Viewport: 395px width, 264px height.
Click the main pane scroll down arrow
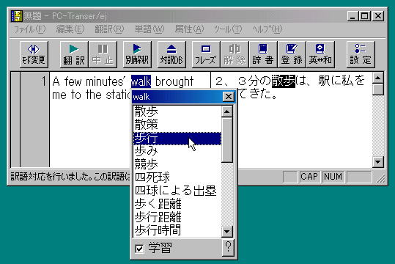tap(378, 162)
